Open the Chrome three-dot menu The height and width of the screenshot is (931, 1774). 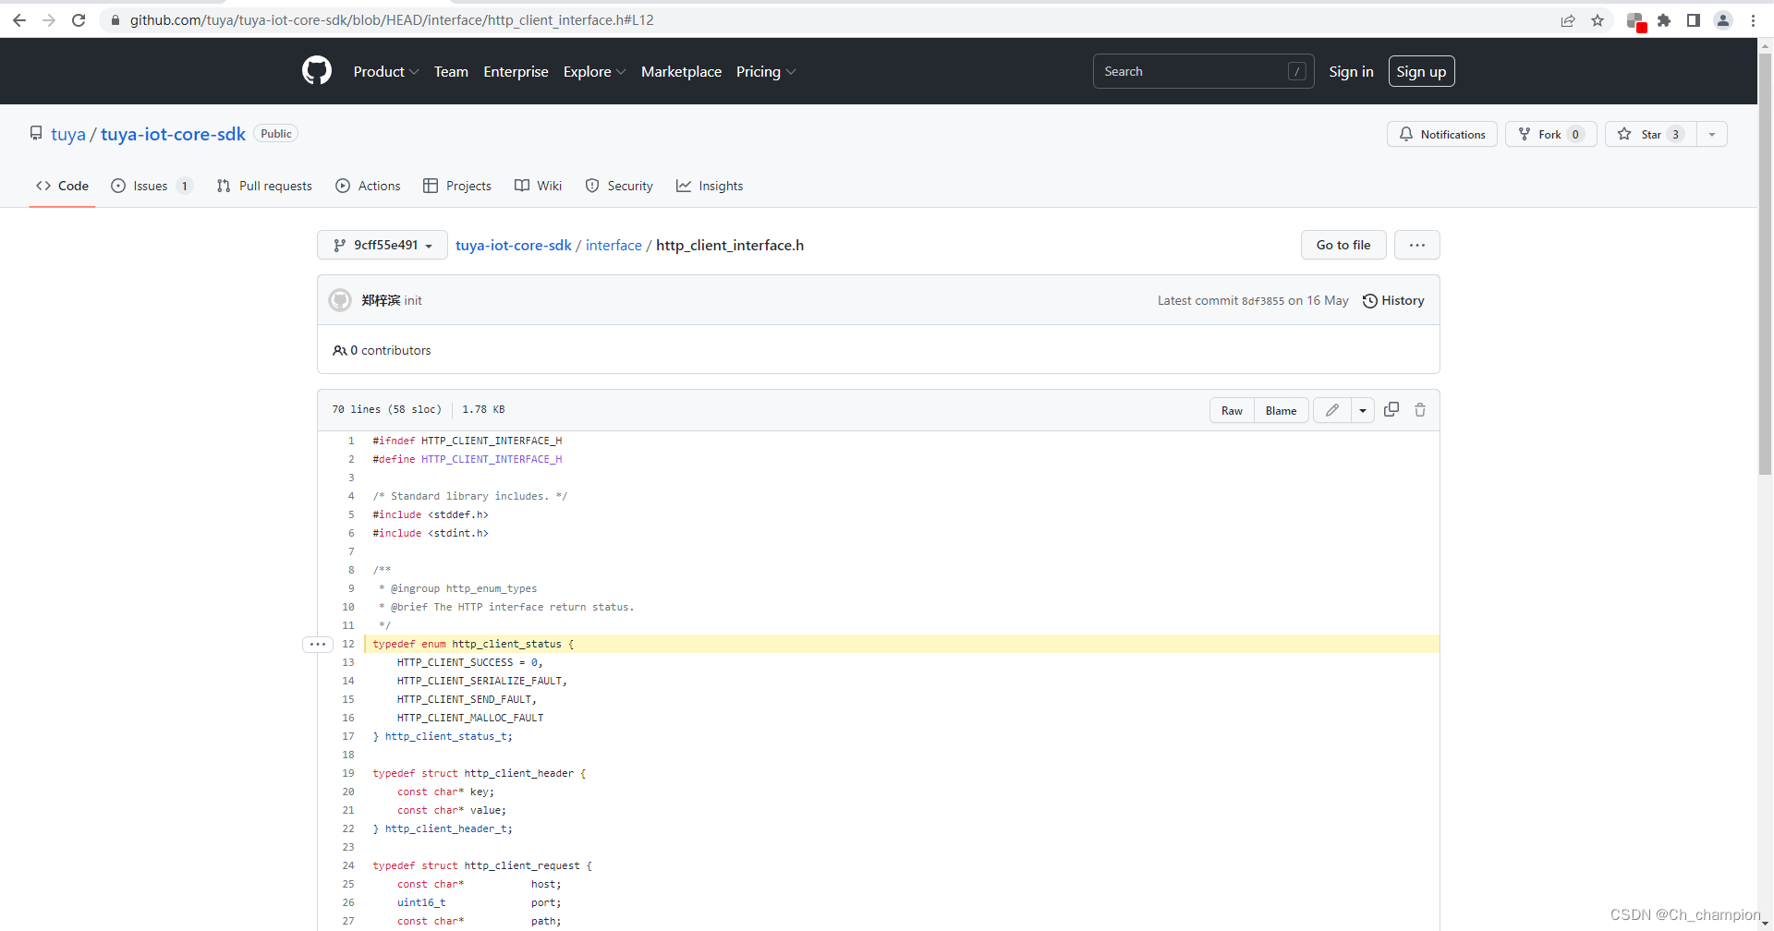[x=1753, y=20]
